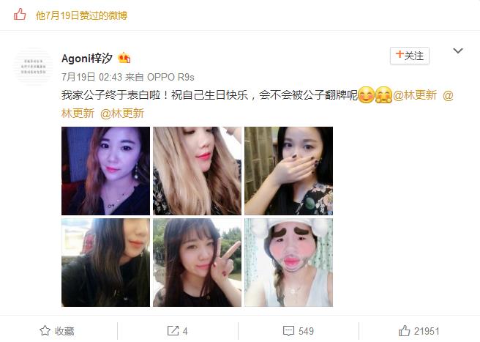This screenshot has width=480, height=342.
Task: Click the red thumbs-up icon at top
Action: 20,15
